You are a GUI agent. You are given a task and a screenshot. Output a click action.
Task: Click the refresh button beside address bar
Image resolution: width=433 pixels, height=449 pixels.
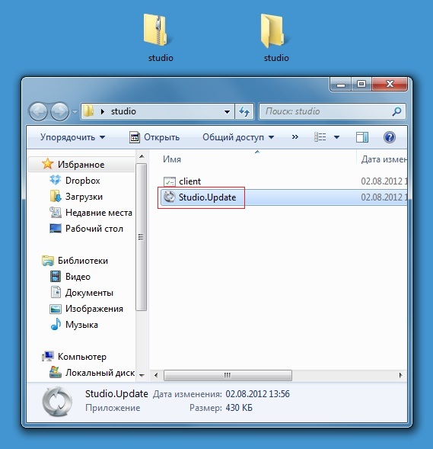244,111
